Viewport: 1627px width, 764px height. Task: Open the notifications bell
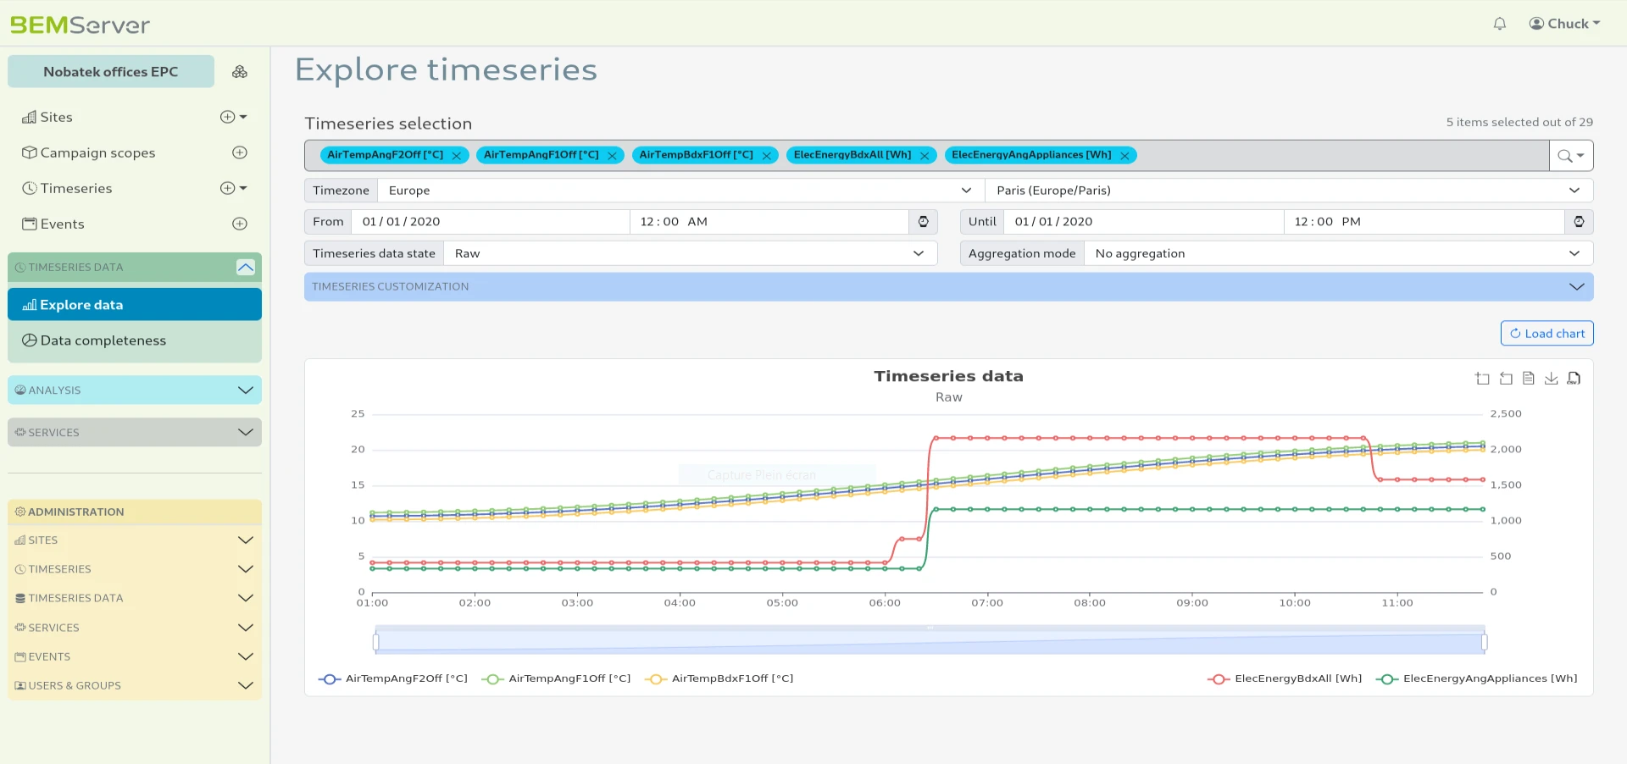pos(1499,24)
